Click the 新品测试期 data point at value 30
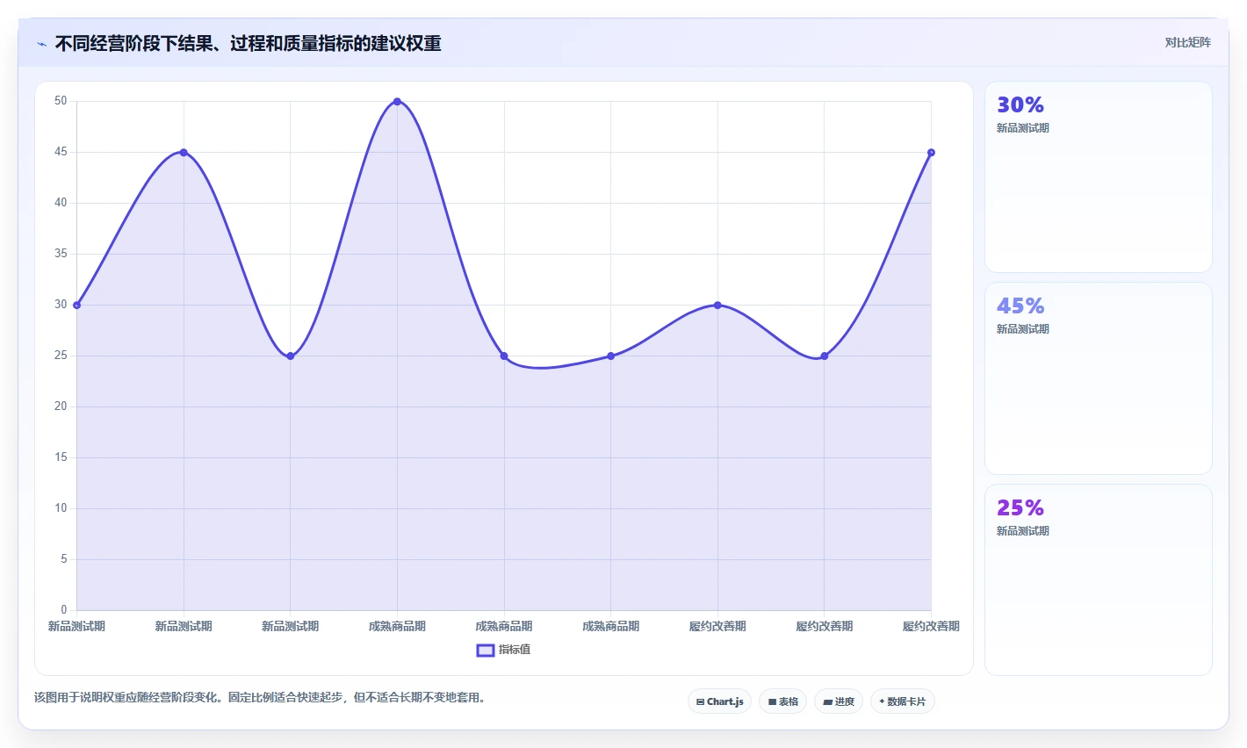Viewport: 1247px width, 748px height. 76,306
